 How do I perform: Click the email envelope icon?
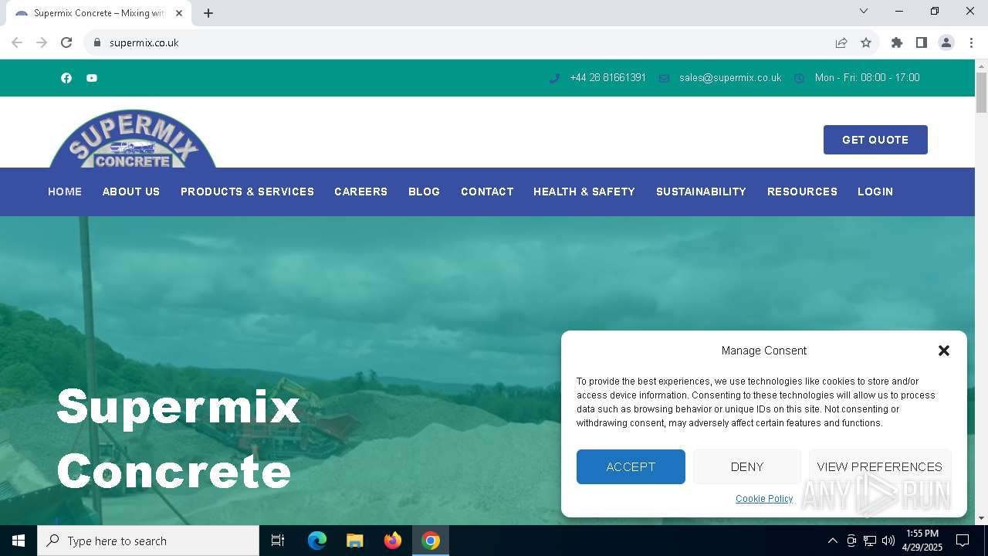pos(664,78)
